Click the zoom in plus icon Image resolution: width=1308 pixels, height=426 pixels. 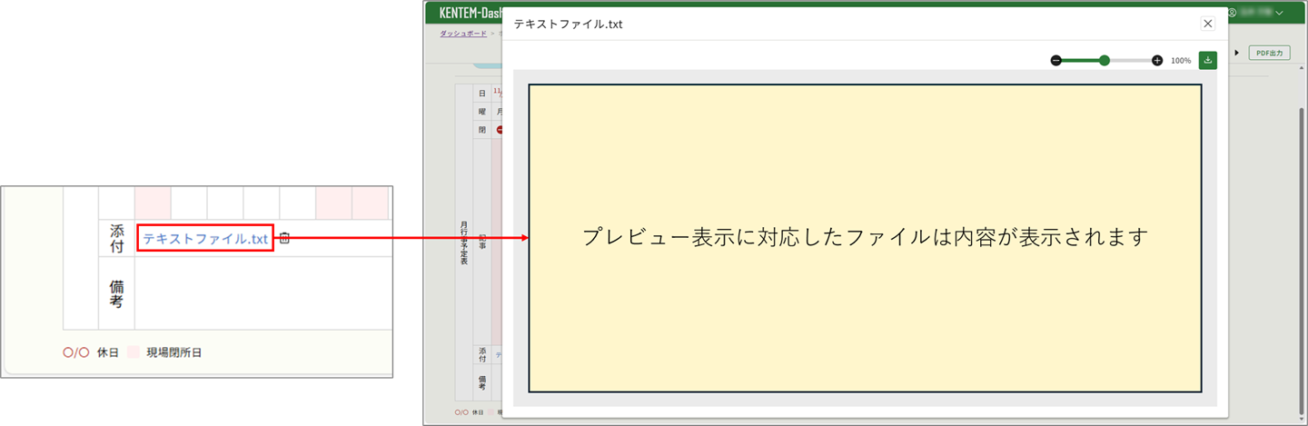click(1157, 61)
